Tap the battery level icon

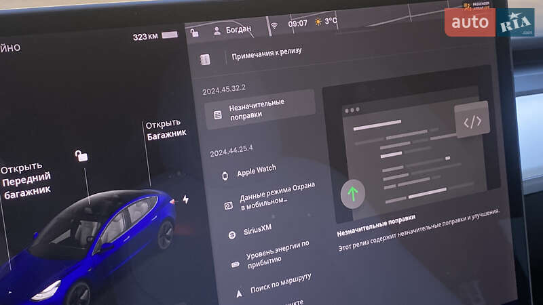[170, 35]
